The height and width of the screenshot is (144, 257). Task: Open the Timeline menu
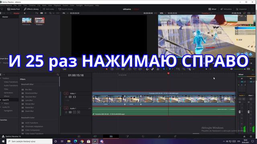[x=32, y=5]
